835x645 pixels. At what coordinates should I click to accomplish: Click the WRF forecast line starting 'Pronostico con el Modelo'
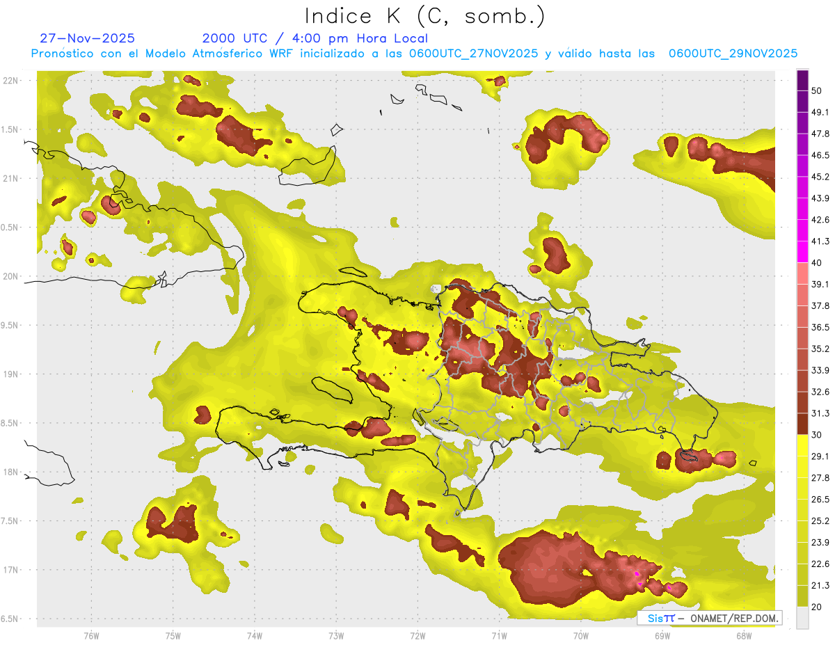[x=414, y=54]
